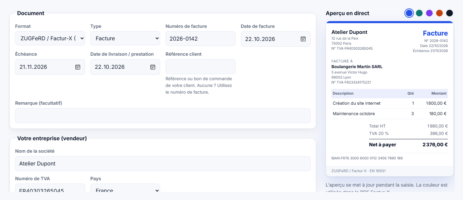This screenshot has width=463, height=200.
Task: Open calendar picker for Date de livraison
Action: click(153, 67)
